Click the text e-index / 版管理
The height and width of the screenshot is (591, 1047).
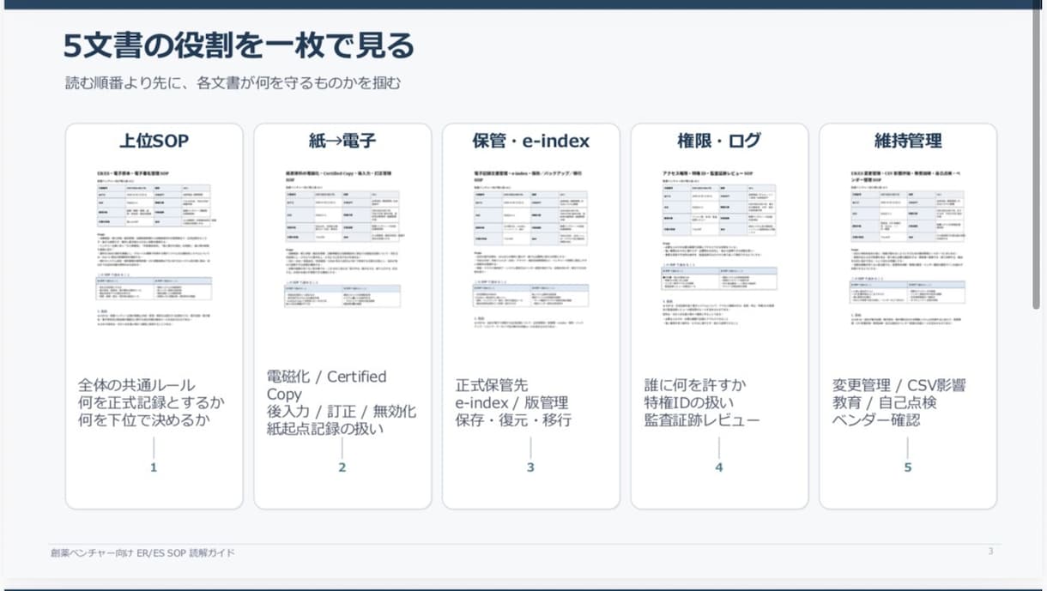511,402
